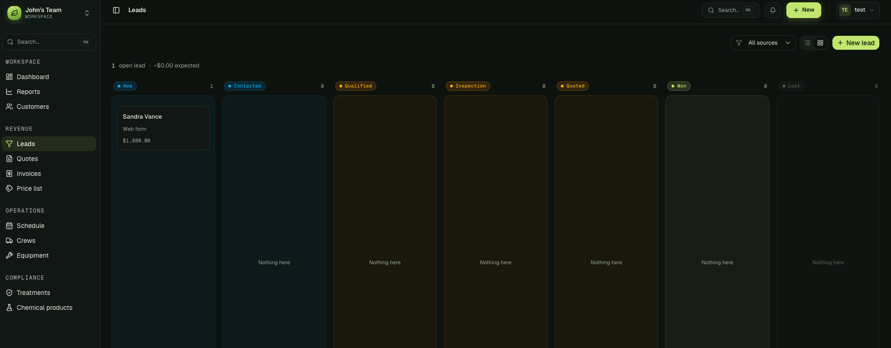Screen dimensions: 891x348
Task: Click the Reports chart icon
Action: [x=9, y=92]
